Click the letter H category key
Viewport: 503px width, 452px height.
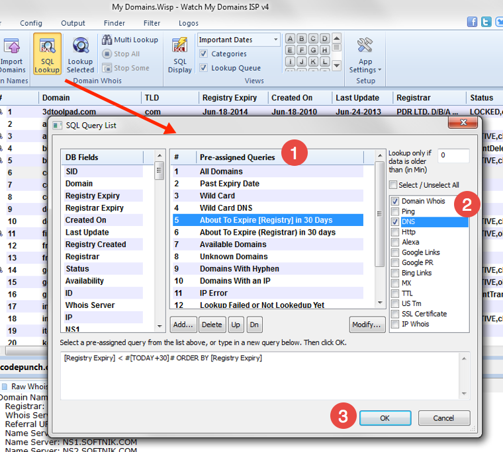[x=325, y=50]
